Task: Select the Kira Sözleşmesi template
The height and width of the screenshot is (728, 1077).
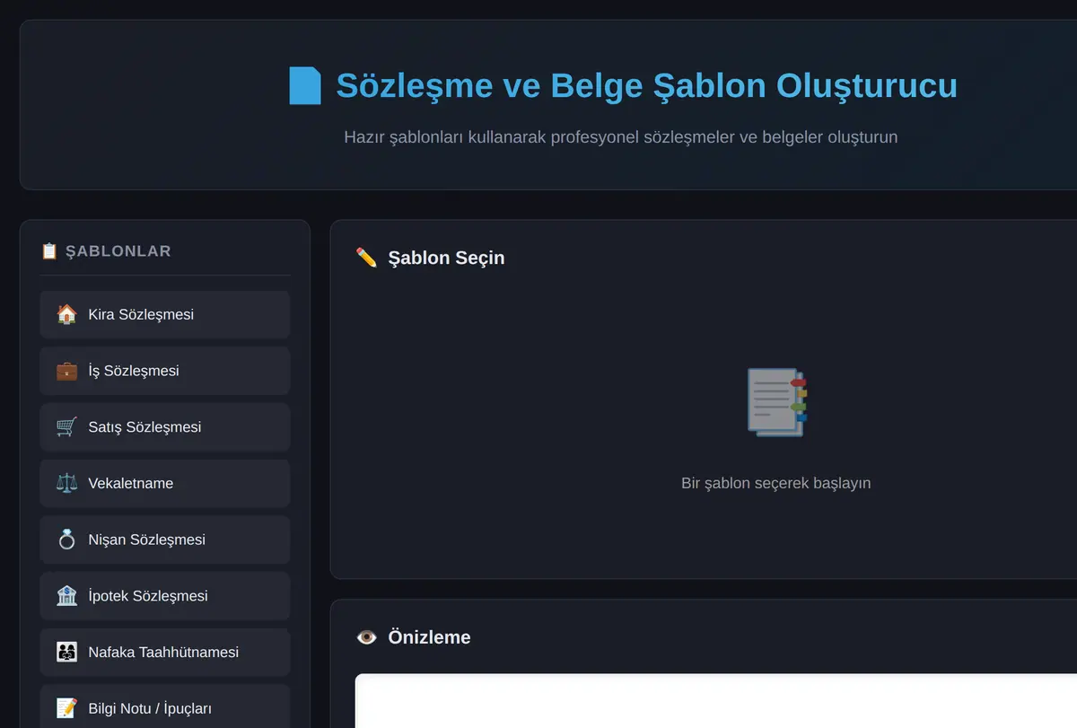Action: [x=165, y=314]
